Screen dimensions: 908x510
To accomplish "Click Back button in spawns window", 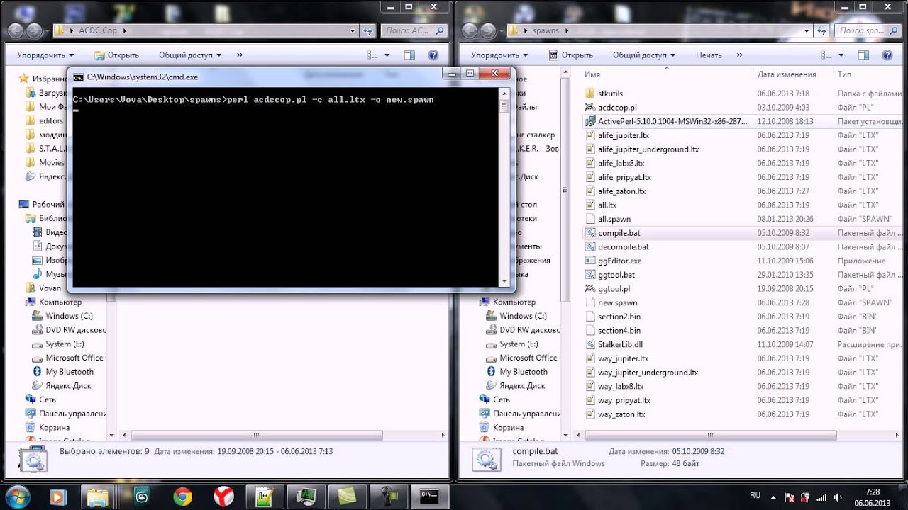I will pos(469,31).
